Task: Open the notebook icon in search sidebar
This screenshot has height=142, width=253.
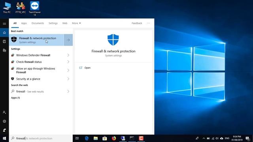Action: click(x=4, y=41)
